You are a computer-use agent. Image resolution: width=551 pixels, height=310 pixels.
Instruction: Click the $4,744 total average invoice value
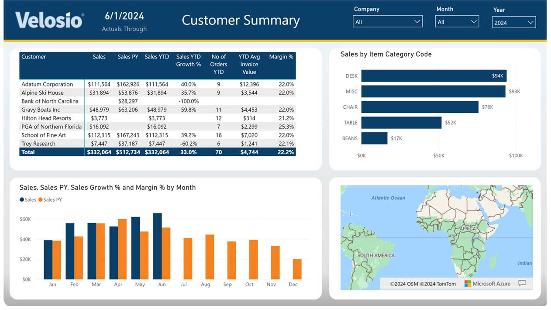[249, 152]
